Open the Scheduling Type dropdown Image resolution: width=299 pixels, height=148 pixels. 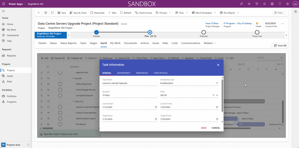[217, 83]
